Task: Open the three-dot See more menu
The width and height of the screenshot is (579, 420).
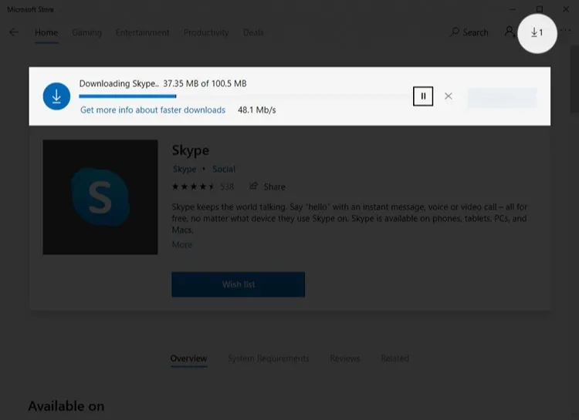Action: point(566,31)
